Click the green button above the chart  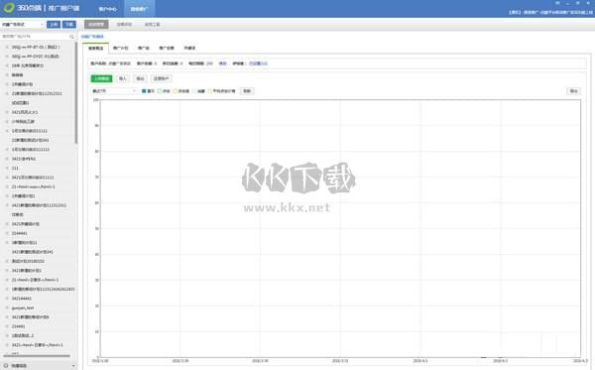pos(101,78)
